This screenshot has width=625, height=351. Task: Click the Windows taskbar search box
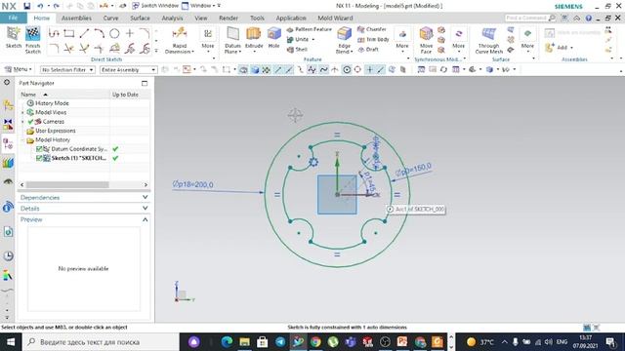[x=101, y=342]
